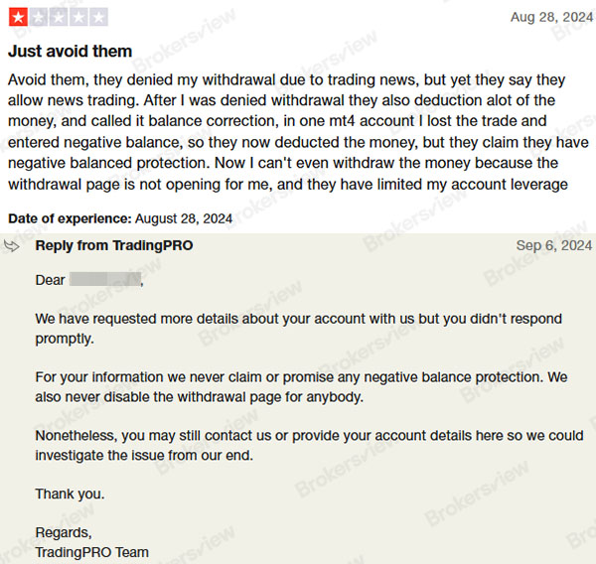Click the review date Aug 28, 2024

coord(550,17)
